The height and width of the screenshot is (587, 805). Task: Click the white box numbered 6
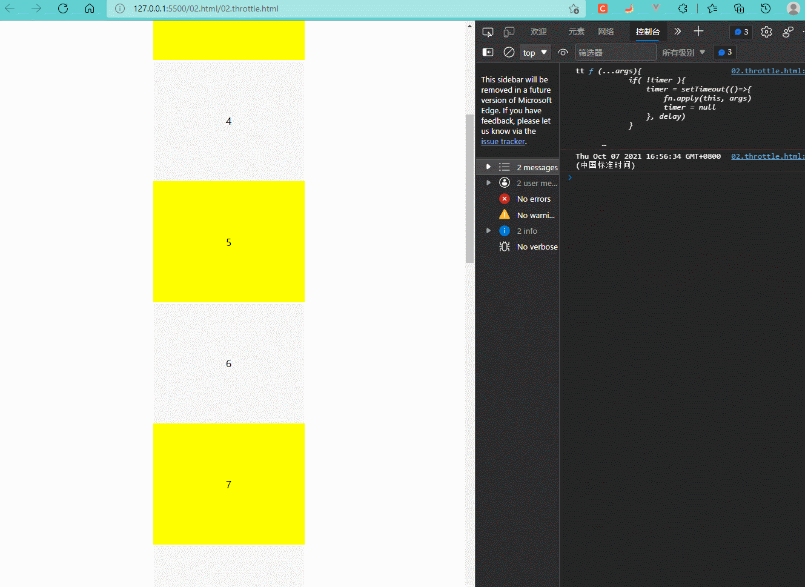tap(229, 363)
